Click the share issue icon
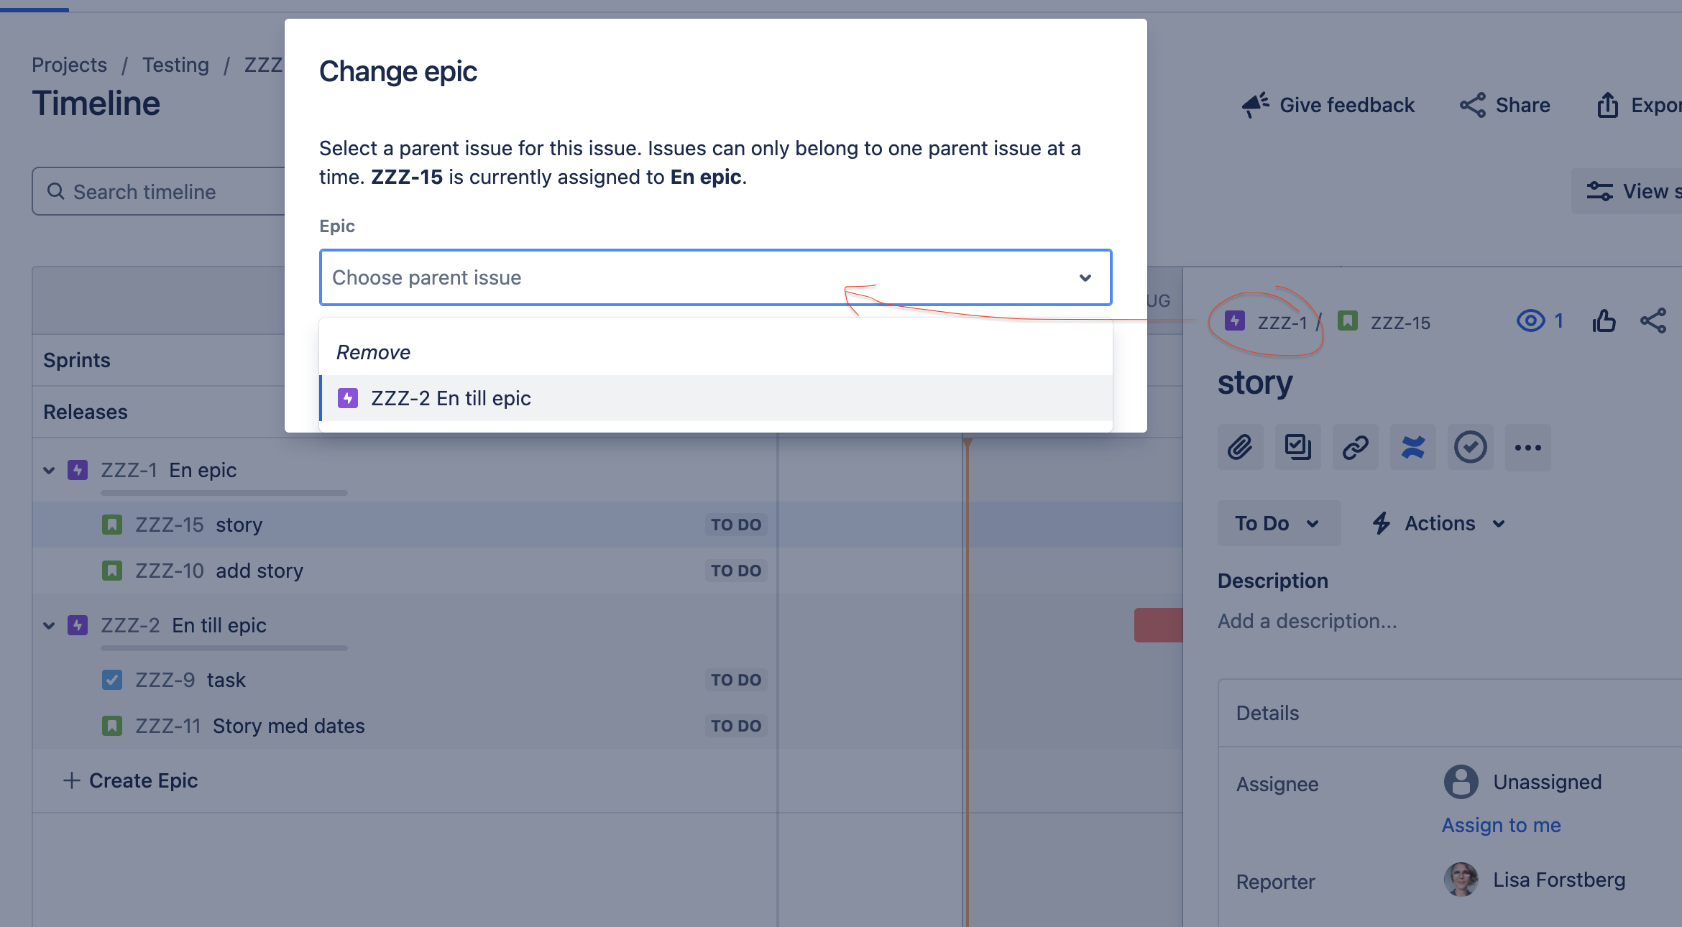The width and height of the screenshot is (1682, 927). pos(1654,321)
